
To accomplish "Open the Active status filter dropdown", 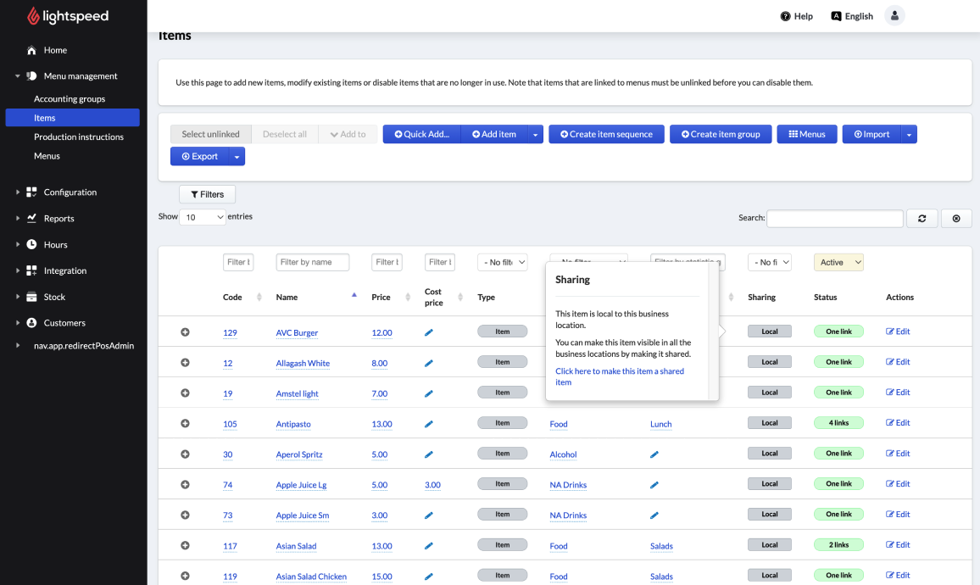I will 838,263.
